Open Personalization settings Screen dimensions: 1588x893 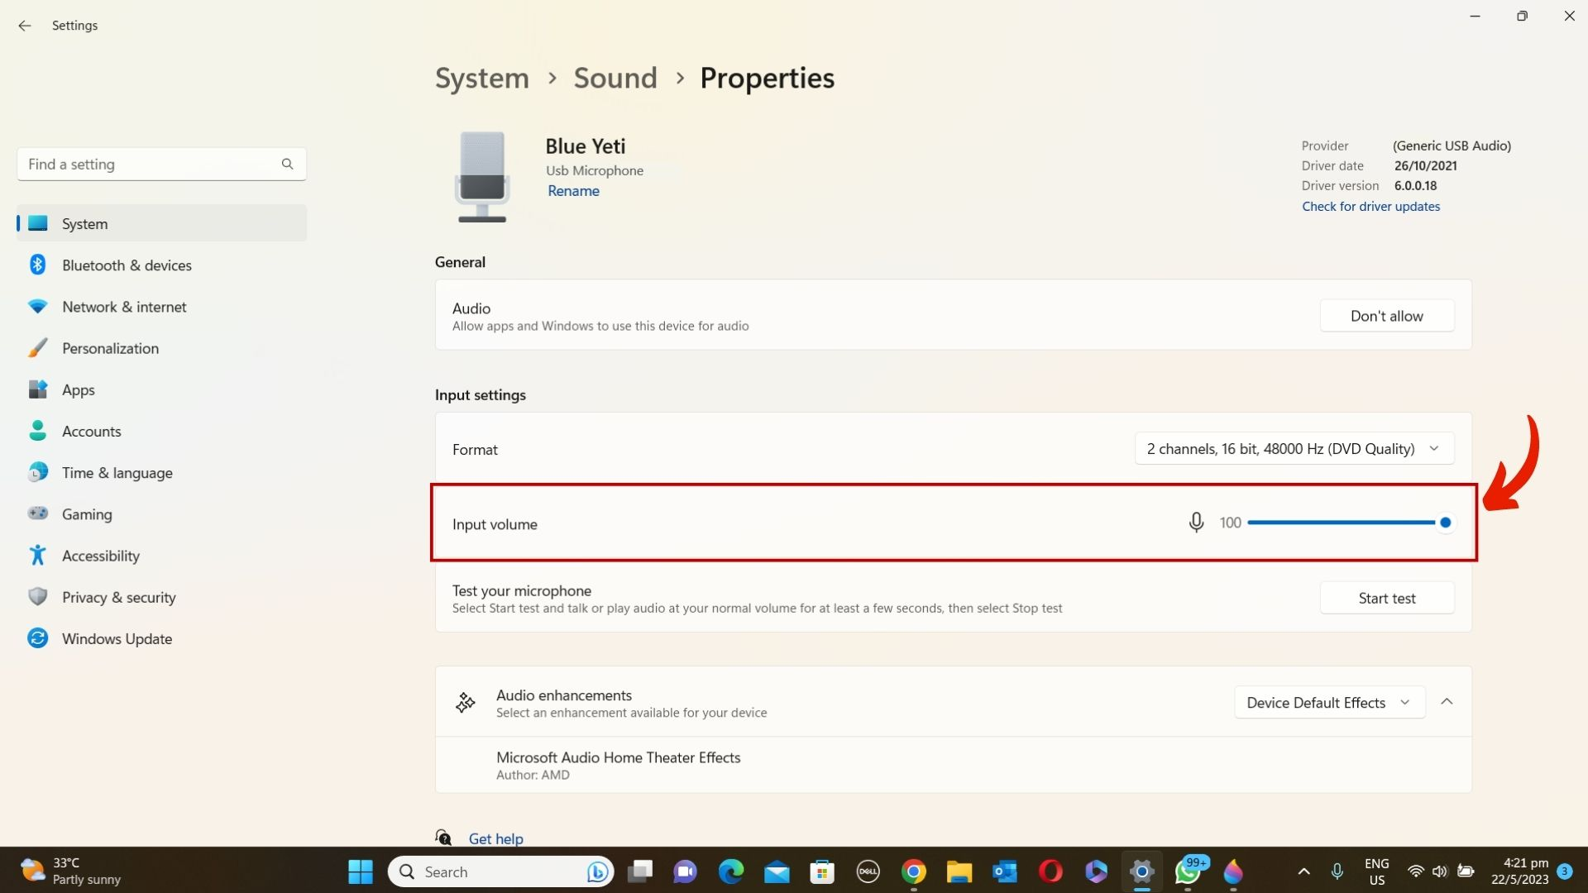pyautogui.click(x=162, y=348)
